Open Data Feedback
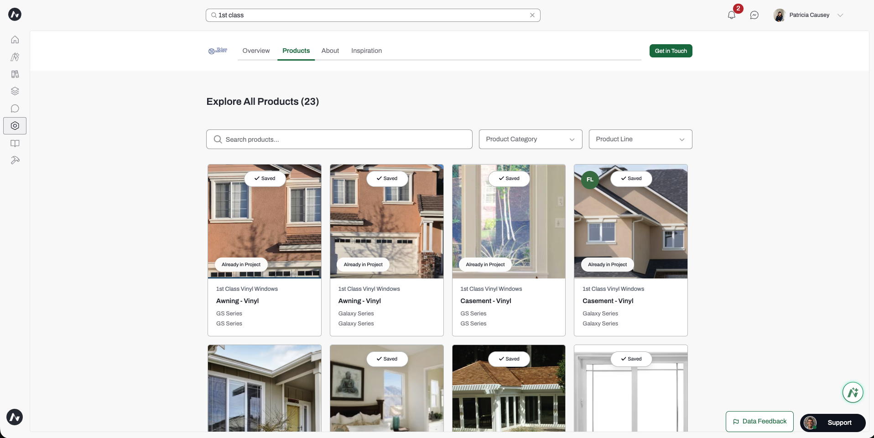 760,422
